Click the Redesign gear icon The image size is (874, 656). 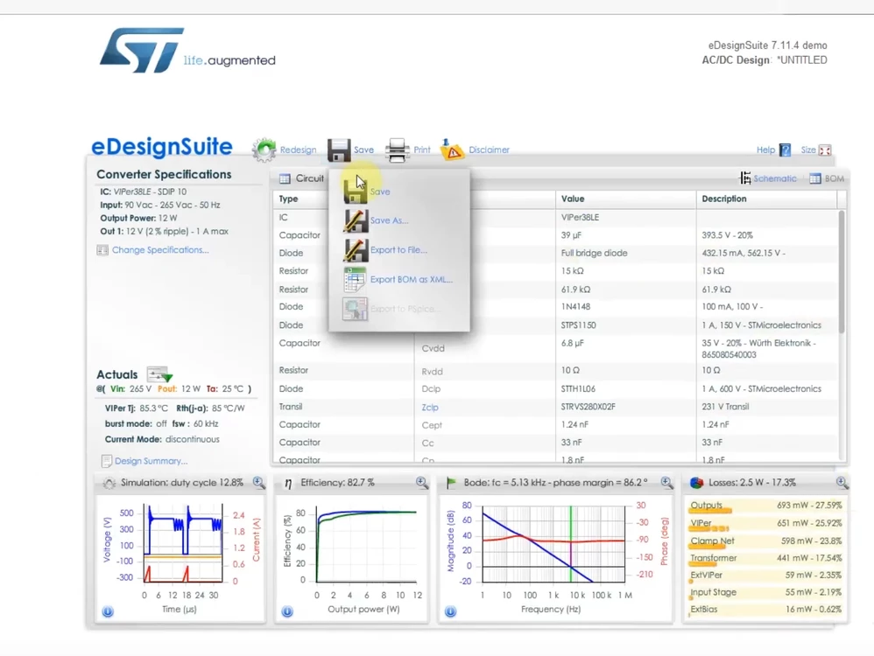pyautogui.click(x=264, y=150)
